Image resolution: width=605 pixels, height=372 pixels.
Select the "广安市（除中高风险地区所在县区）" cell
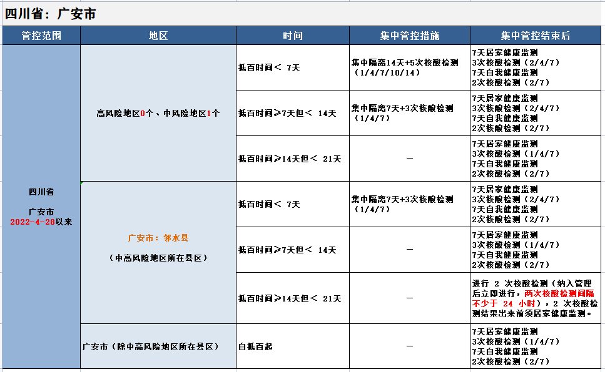click(158, 346)
